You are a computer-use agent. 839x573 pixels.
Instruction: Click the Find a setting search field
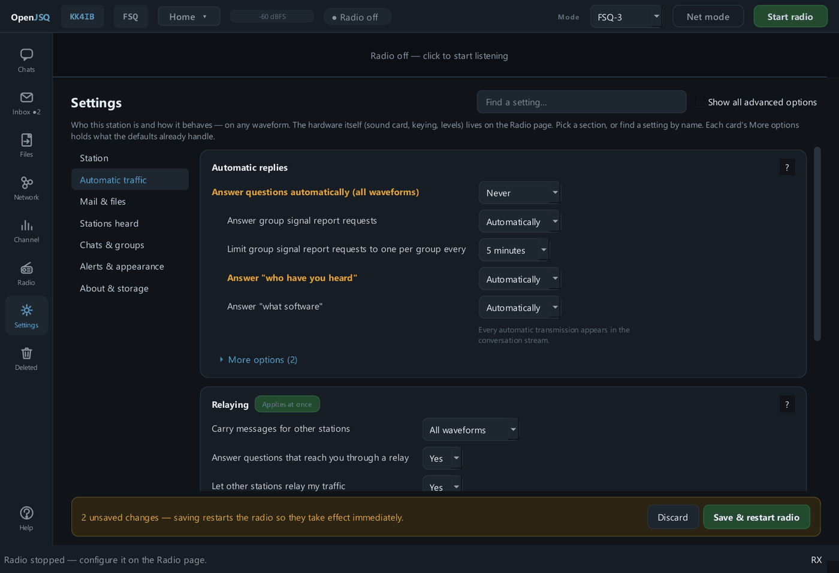click(581, 102)
